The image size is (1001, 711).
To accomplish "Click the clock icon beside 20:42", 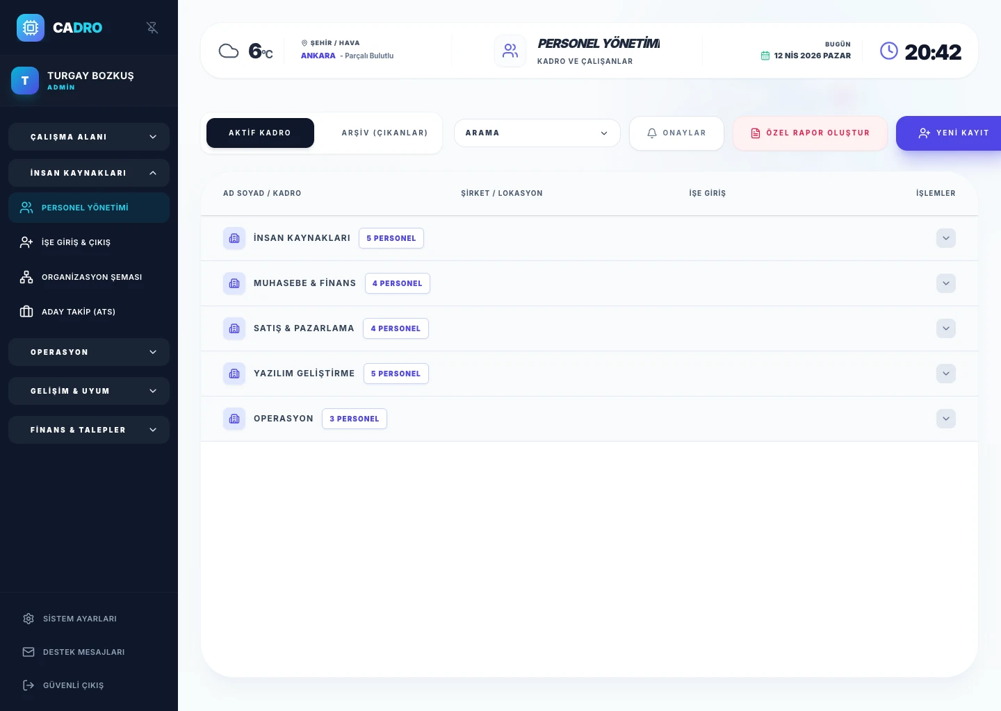I will 889,51.
